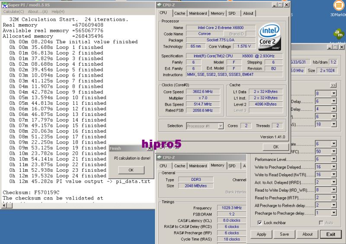Viewport: 346px width, 244px height.
Task: Click the lower CPU-Z title bar icon
Action: coord(159,157)
